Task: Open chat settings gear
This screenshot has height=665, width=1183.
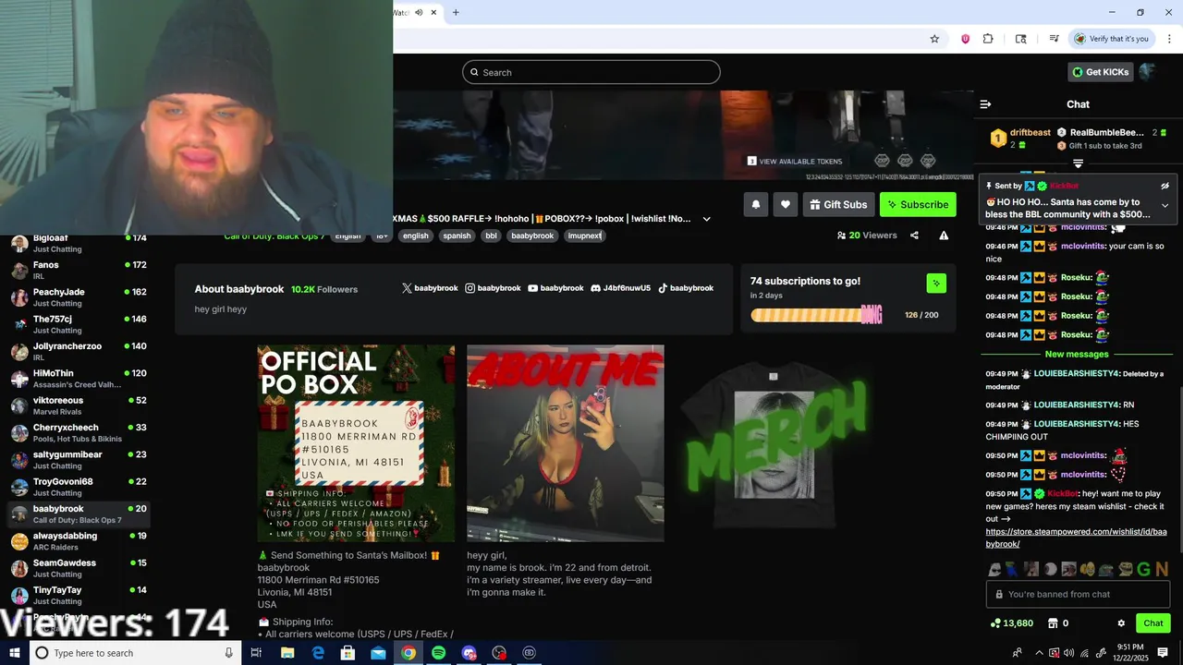Action: 1121,623
